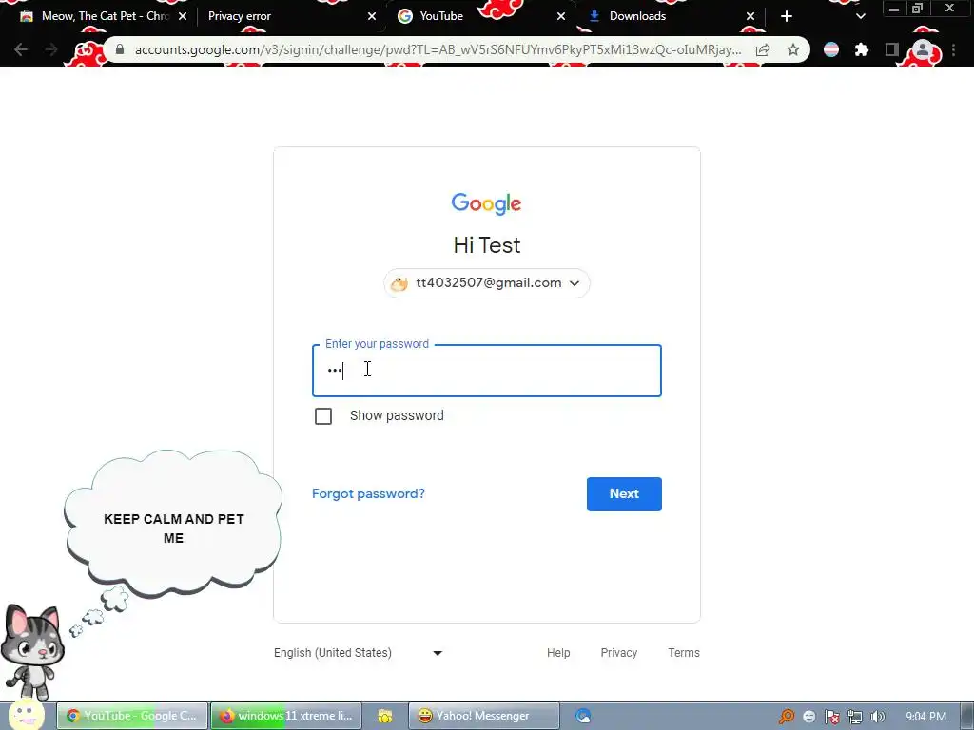Screen dimensions: 974x730
Task: Click the gray round tray icon
Action: click(x=808, y=717)
